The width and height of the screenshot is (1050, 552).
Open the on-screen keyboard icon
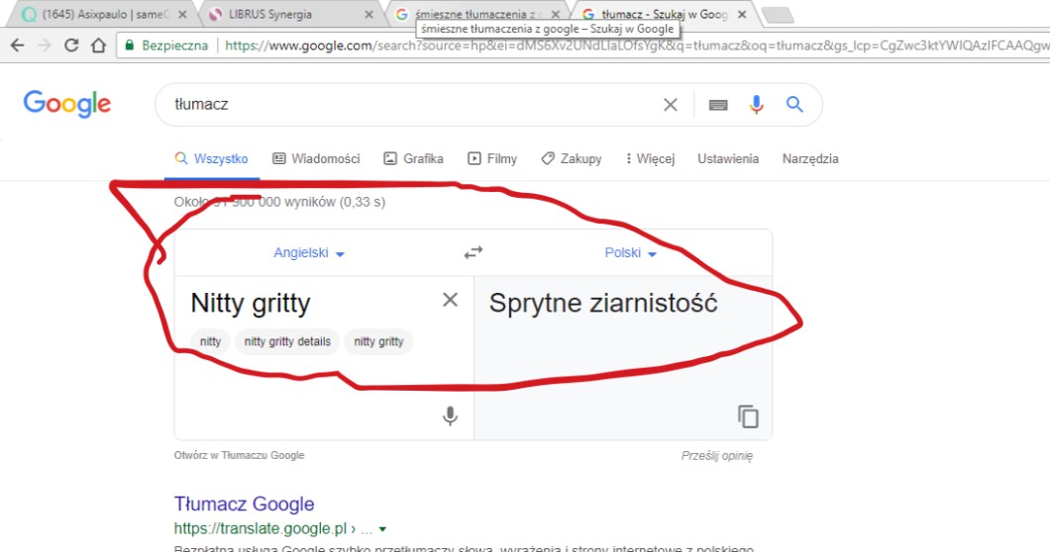718,105
